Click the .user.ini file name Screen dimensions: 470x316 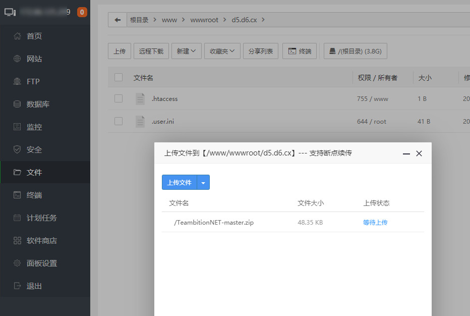point(163,122)
